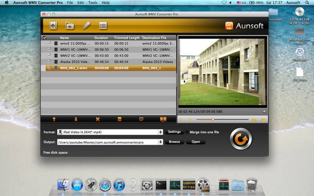Screen dimensions: 314x196
Task: Click the video preview image
Action: 223,72
